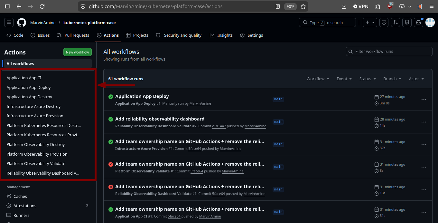Screen dimensions: 438x223
Task: Go to GitHub home via Octocat logo
Action: [22, 23]
